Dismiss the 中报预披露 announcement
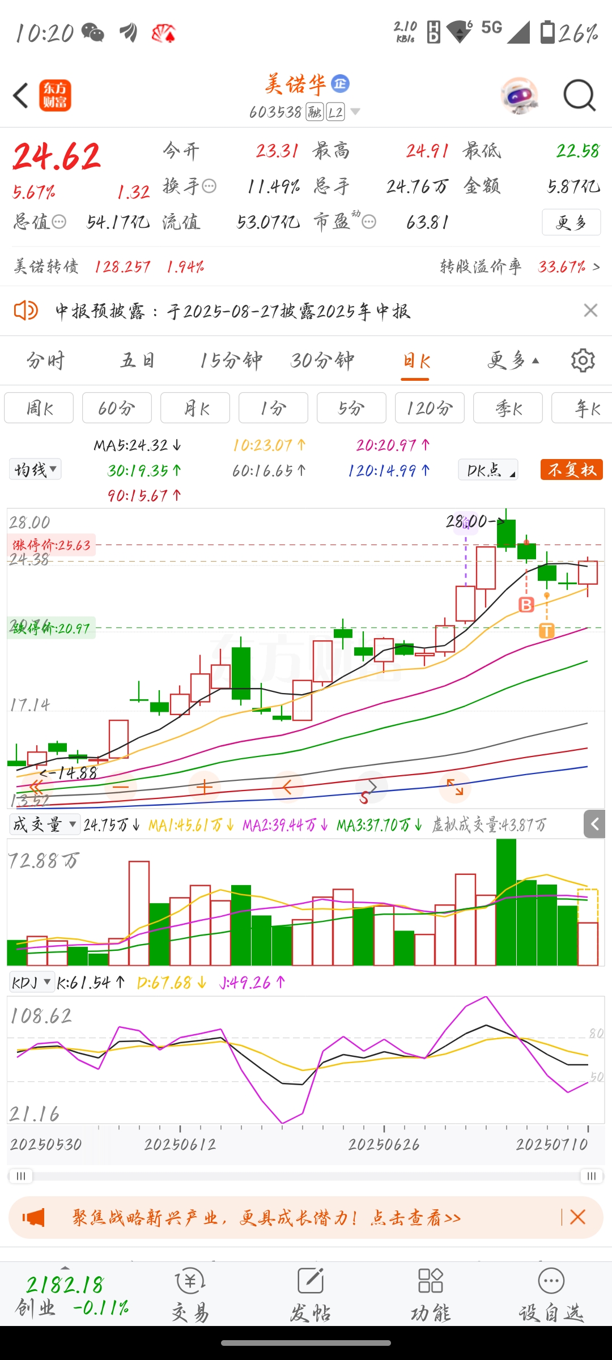The image size is (612, 1360). (x=590, y=311)
